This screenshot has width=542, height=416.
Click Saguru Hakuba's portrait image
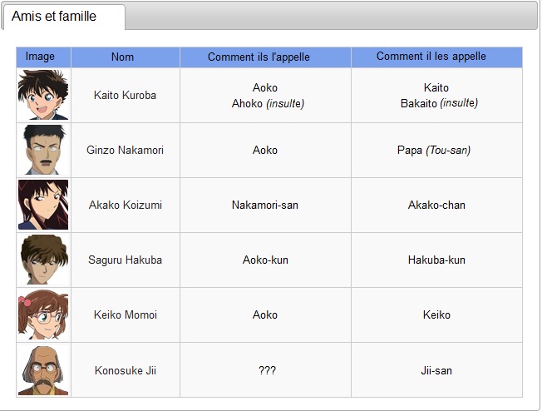click(43, 260)
